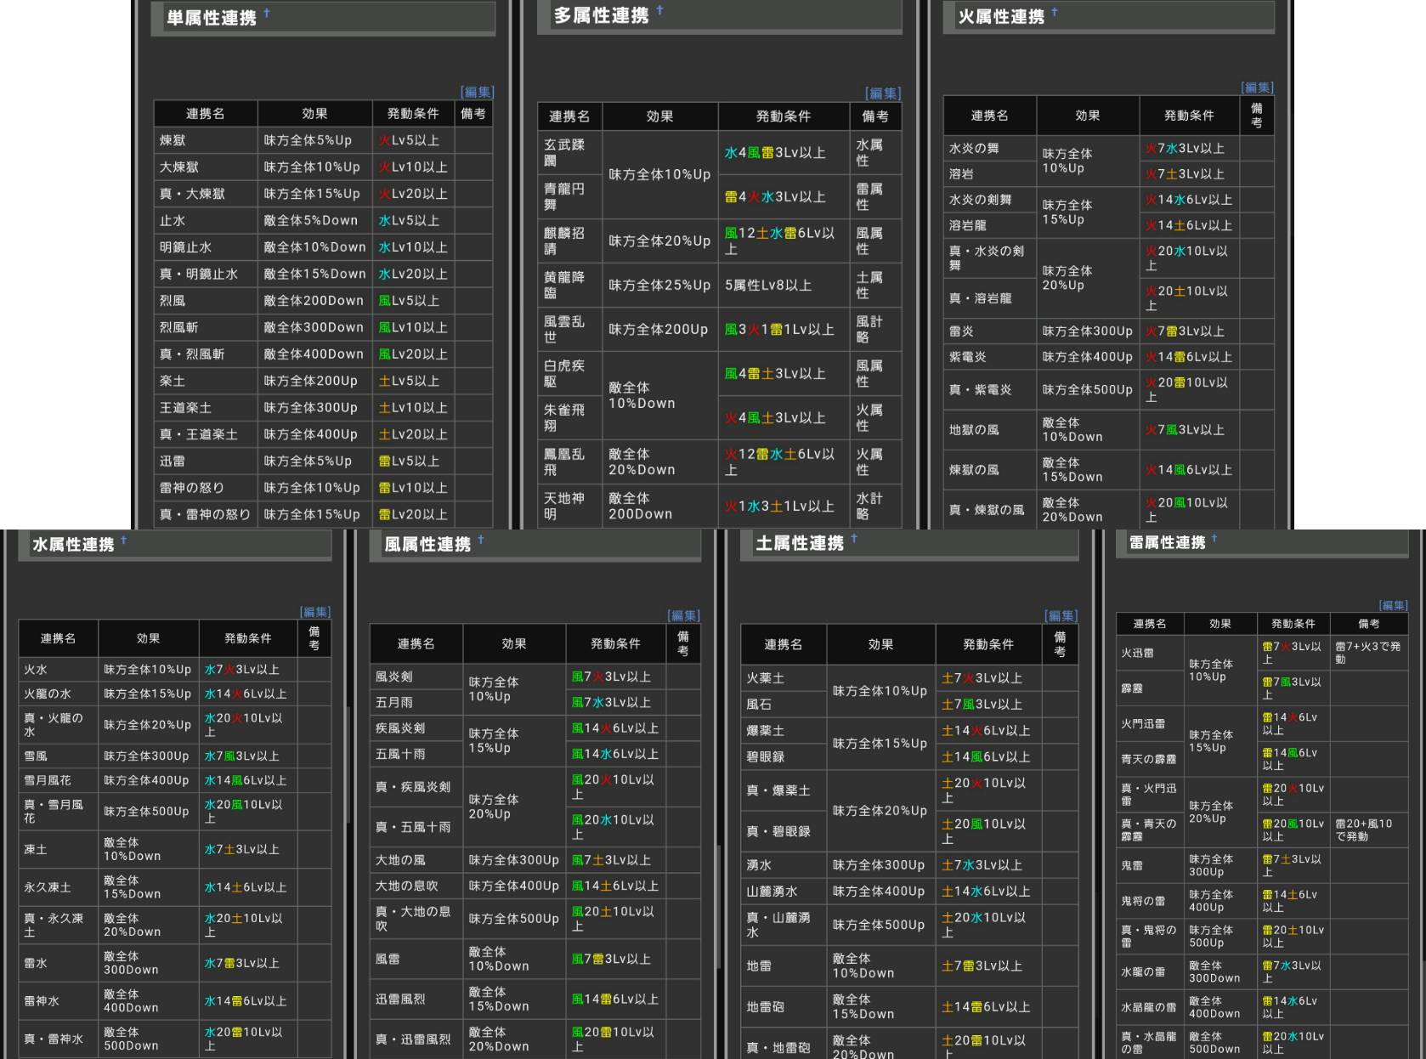Open 編集 link above the 単属性連携 table

pyautogui.click(x=477, y=92)
